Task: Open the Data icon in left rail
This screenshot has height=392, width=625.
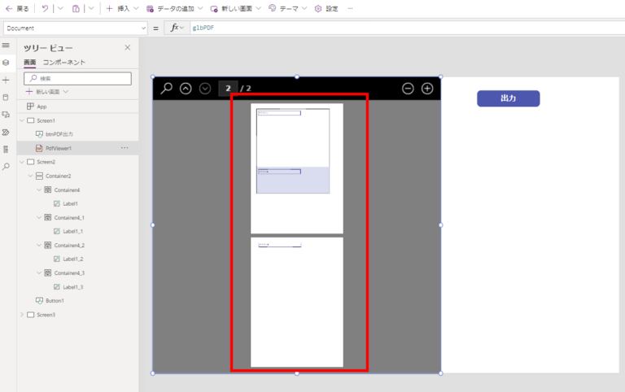Action: [x=6, y=98]
